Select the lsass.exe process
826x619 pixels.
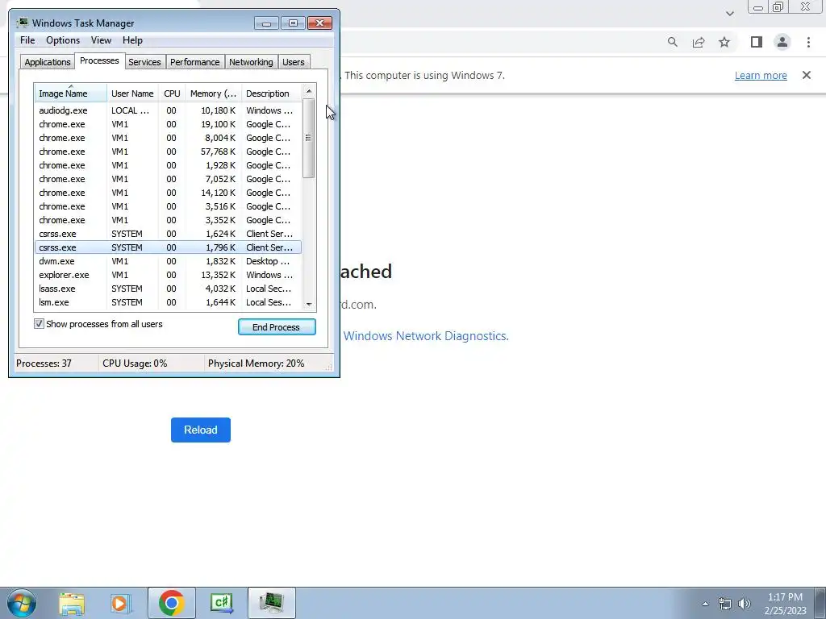click(168, 289)
